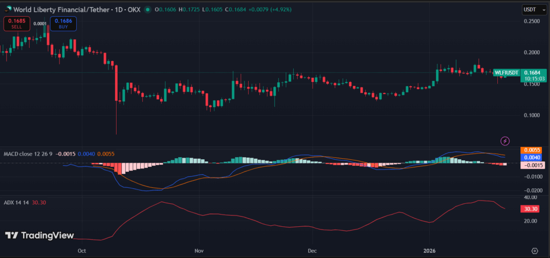Open chart settings gear in bottom-right corner

[535, 250]
